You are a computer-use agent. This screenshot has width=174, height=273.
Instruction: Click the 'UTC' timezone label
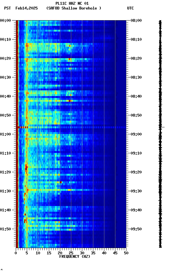pyautogui.click(x=130, y=8)
